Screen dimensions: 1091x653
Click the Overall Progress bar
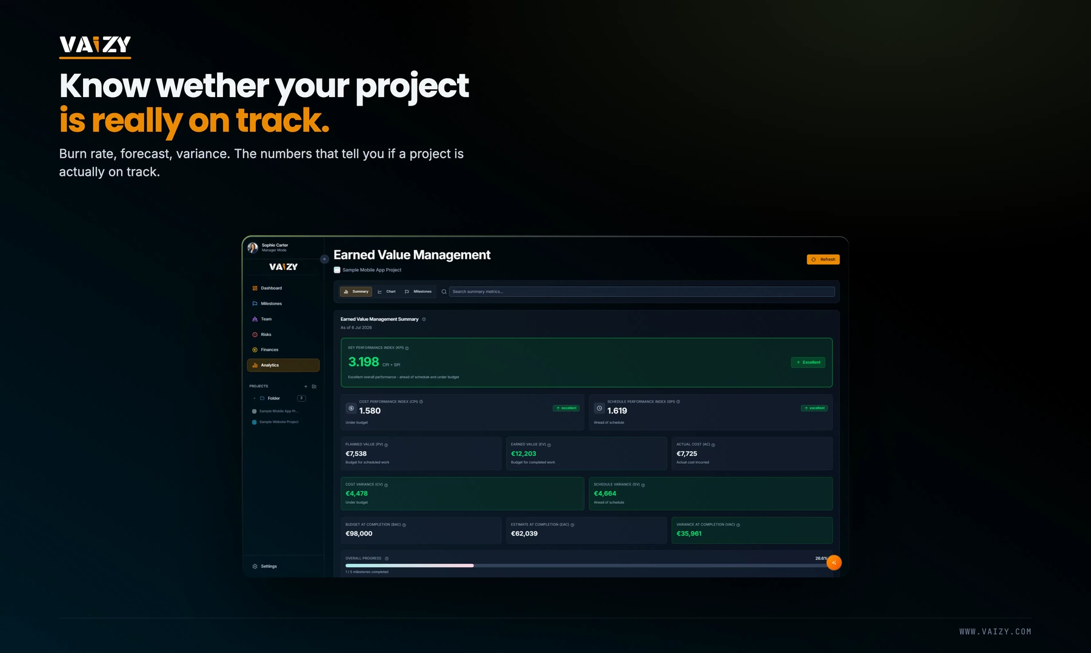click(586, 566)
